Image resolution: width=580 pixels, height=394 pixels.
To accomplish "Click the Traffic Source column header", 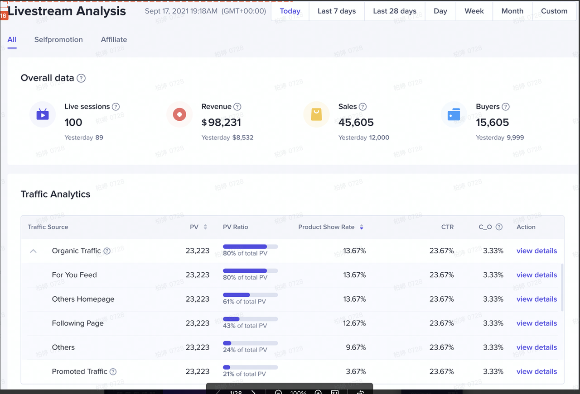I will [48, 227].
